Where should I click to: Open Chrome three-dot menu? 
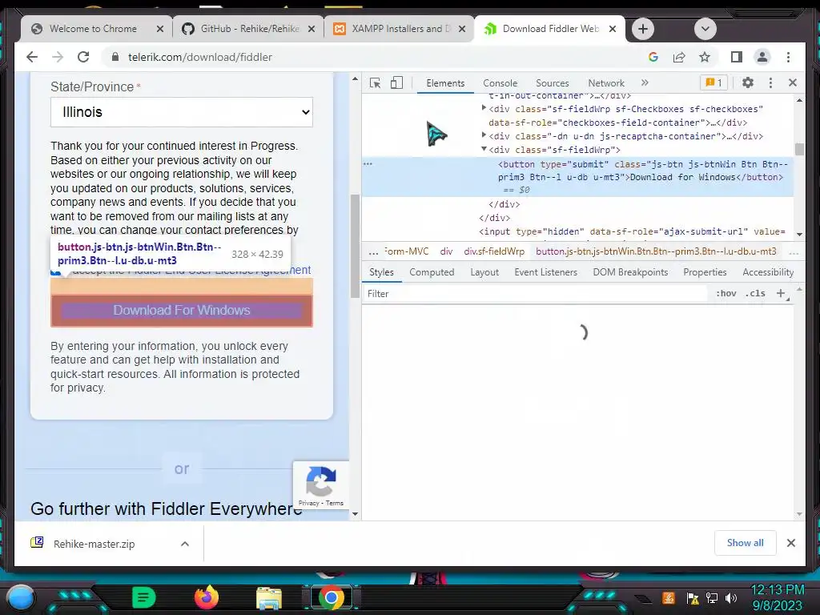tap(788, 57)
